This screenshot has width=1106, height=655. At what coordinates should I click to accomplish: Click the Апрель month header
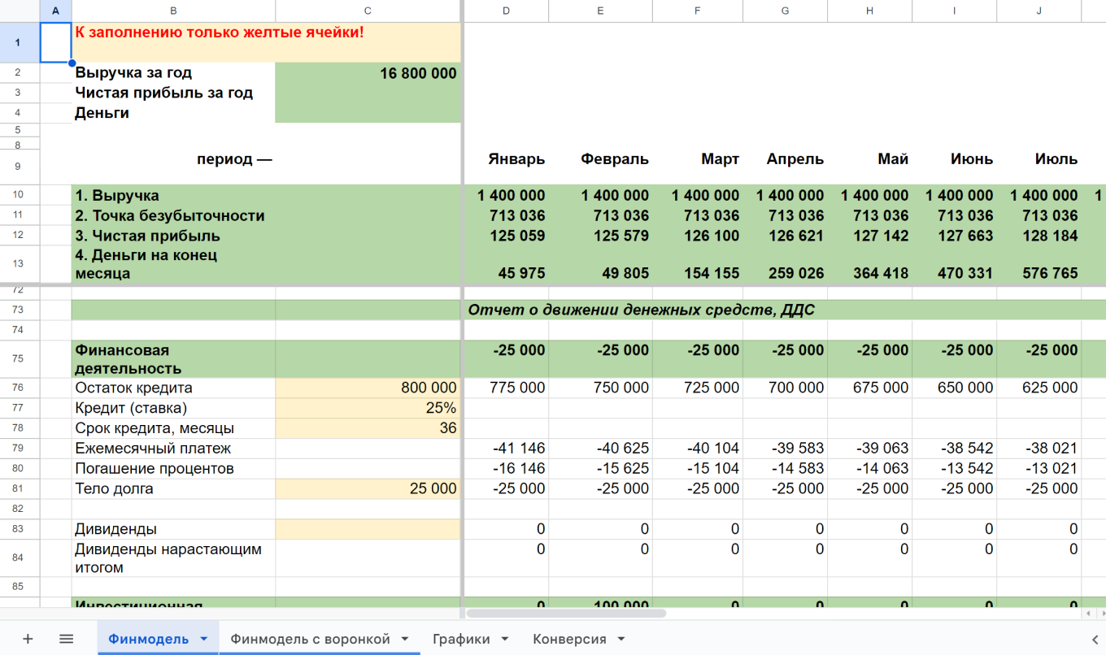pos(795,159)
